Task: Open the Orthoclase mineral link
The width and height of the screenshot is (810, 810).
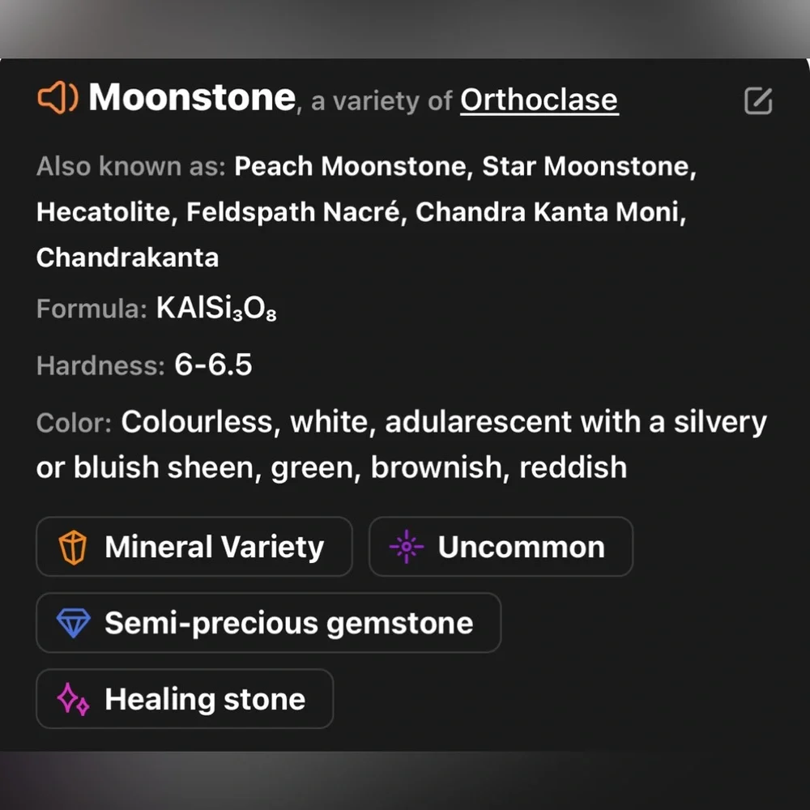Action: point(539,100)
